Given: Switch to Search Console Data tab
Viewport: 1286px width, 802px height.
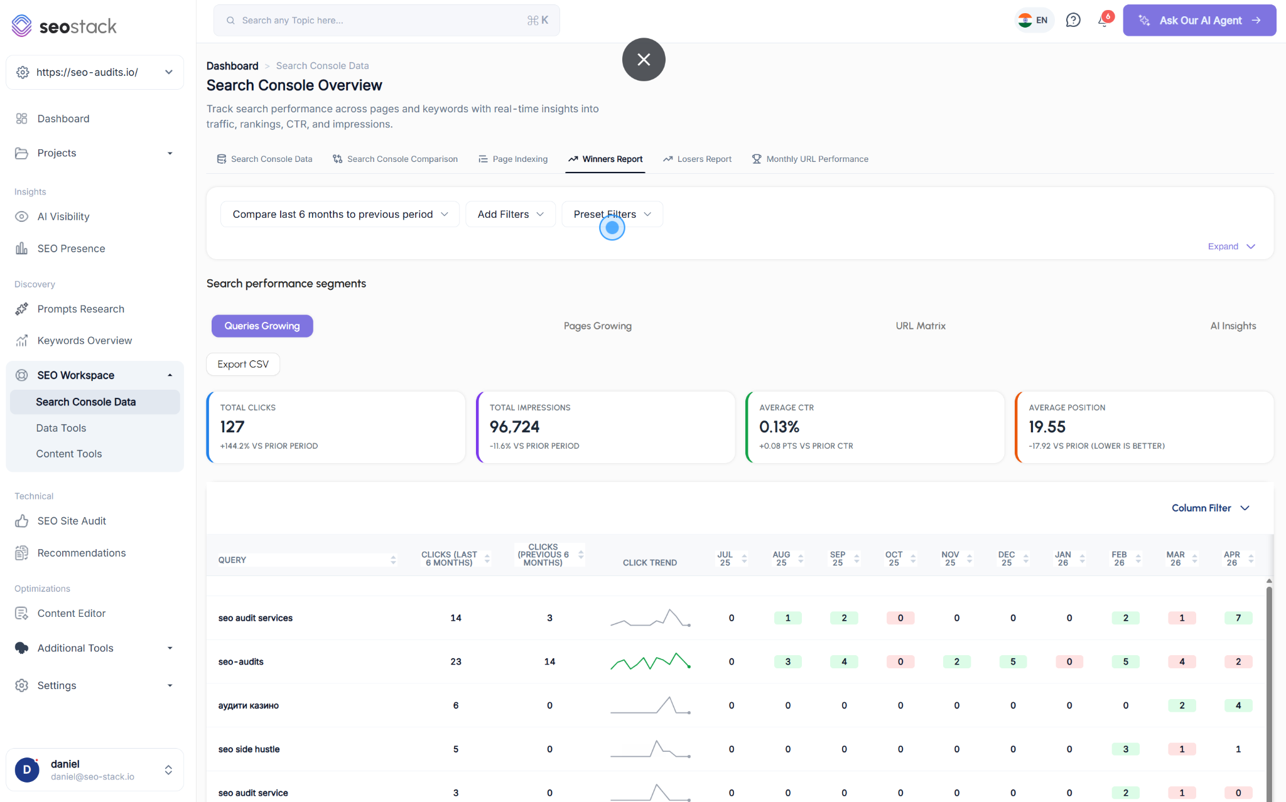Looking at the screenshot, I should (264, 159).
